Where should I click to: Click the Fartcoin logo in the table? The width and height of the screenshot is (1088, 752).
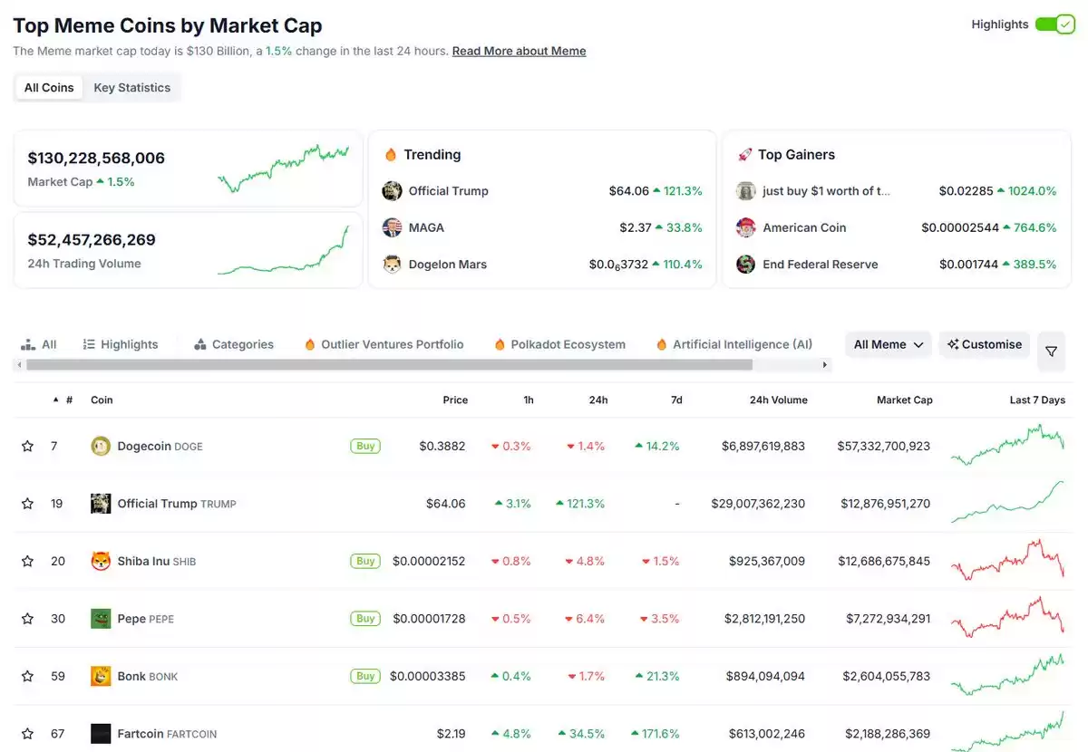[101, 734]
